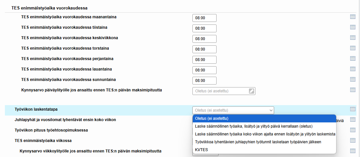Click table icon for keskiviikkona row
360x157 pixels.
pyautogui.click(x=353, y=38)
